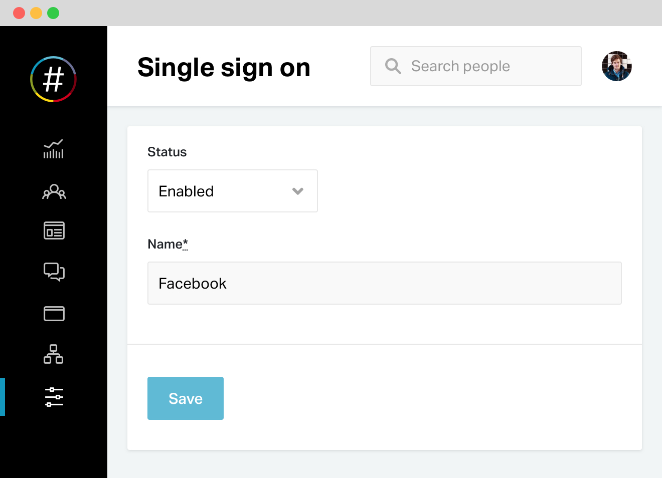Open the org chart hierarchy icon
Screen dimensions: 662x478
54,354
